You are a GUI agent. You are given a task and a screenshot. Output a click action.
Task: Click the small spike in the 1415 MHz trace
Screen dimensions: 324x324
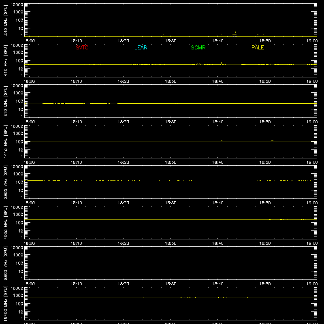coord(221,141)
